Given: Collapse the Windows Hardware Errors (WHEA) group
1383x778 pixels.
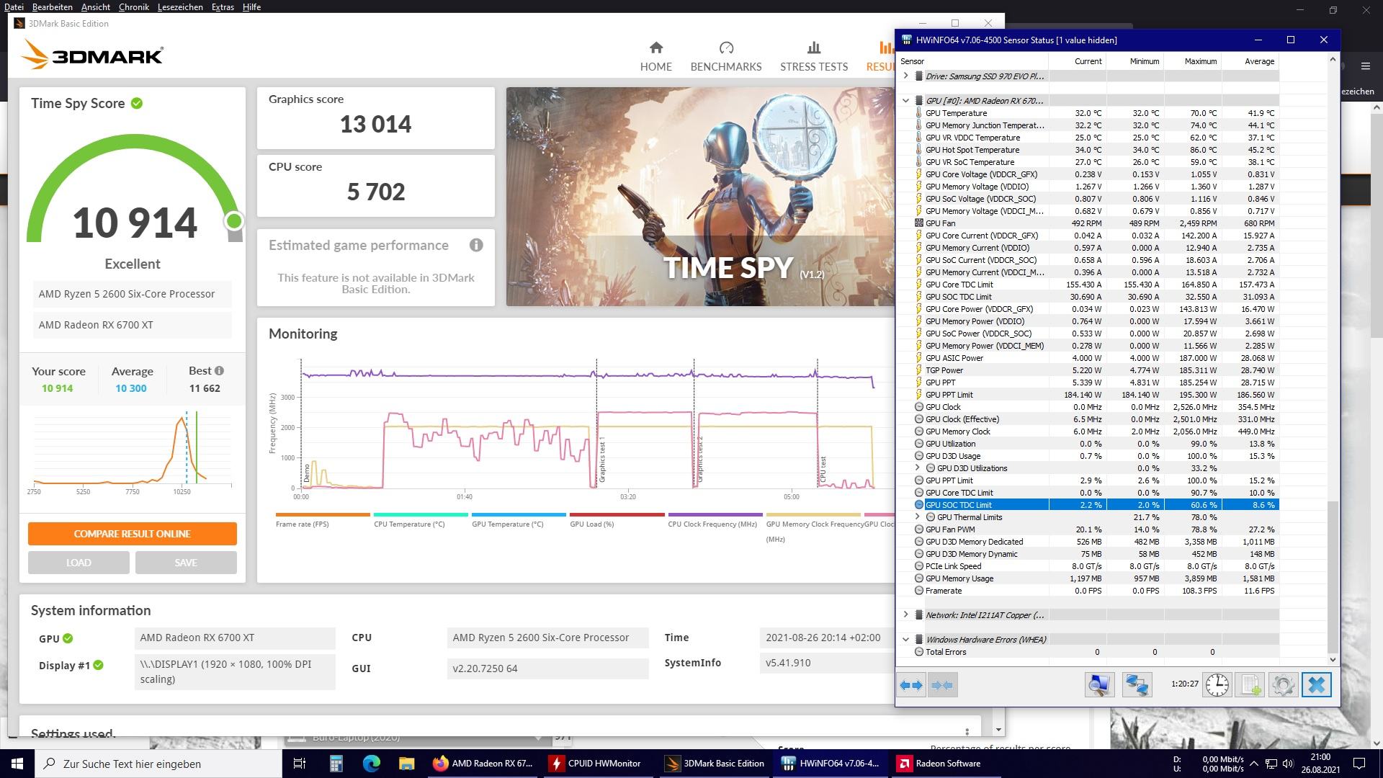Looking at the screenshot, I should [x=905, y=639].
